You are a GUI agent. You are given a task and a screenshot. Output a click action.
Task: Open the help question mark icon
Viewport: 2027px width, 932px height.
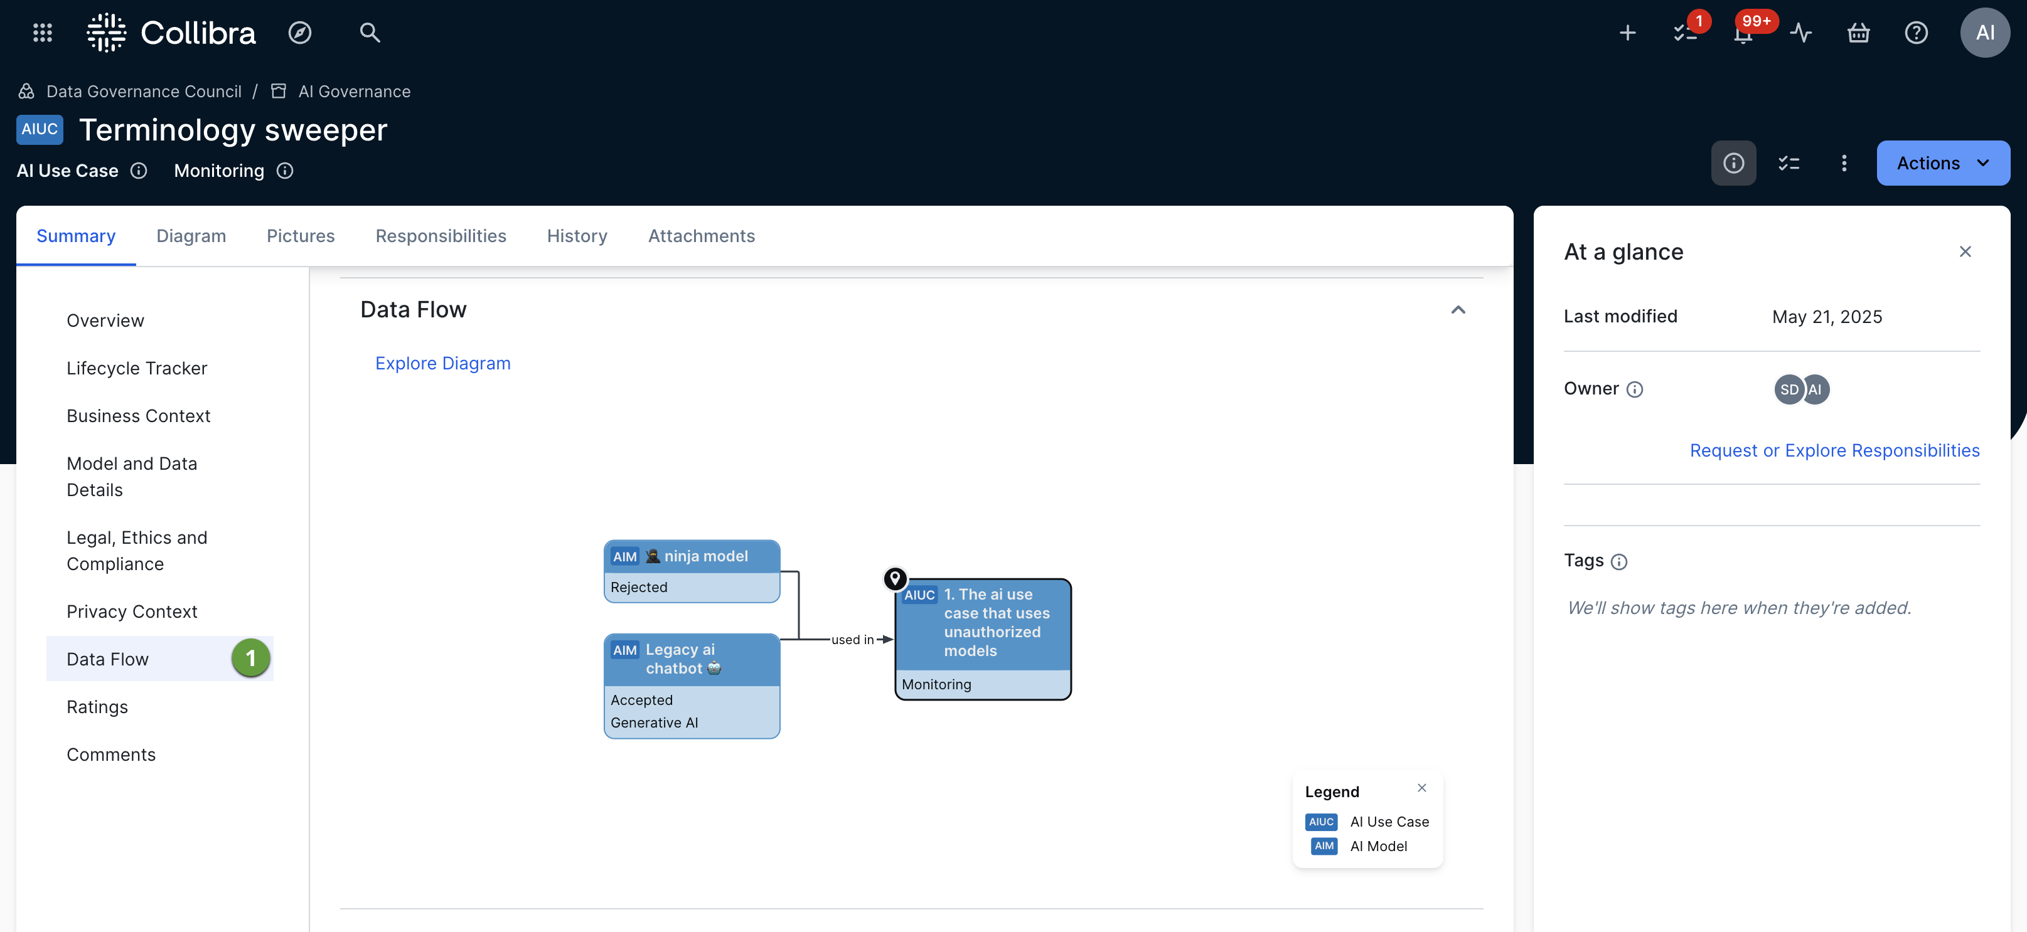[x=1915, y=32]
